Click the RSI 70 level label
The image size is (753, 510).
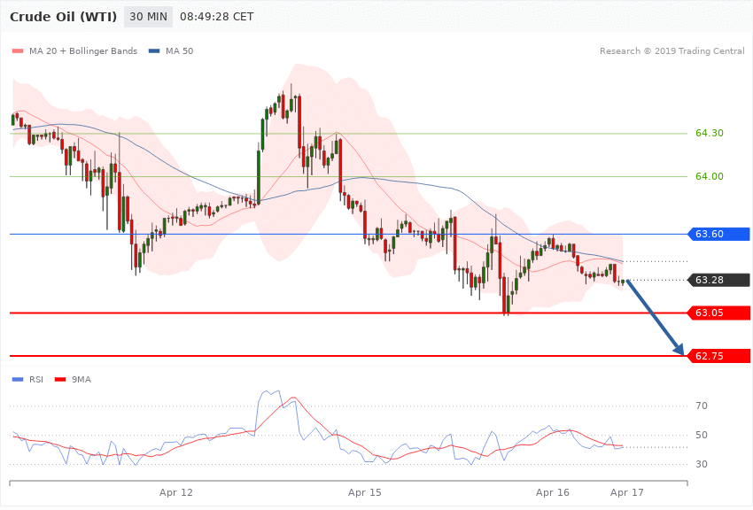(x=701, y=406)
